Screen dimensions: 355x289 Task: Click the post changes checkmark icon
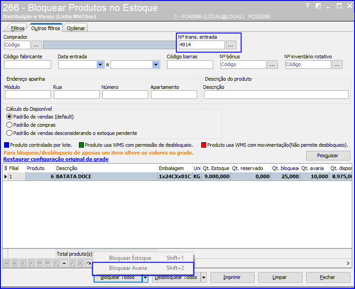click(73, 263)
